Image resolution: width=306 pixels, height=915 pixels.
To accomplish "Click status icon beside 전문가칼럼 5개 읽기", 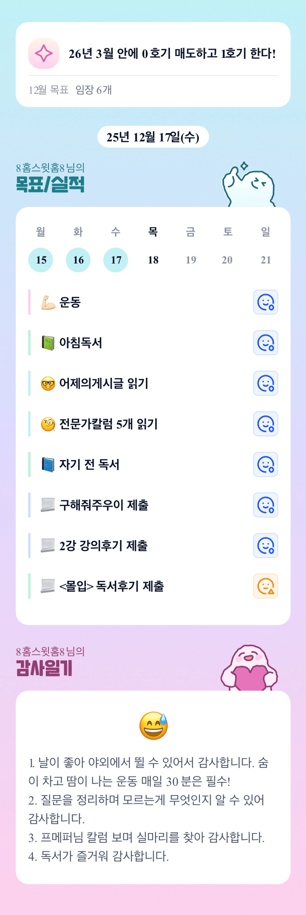I will point(265,424).
